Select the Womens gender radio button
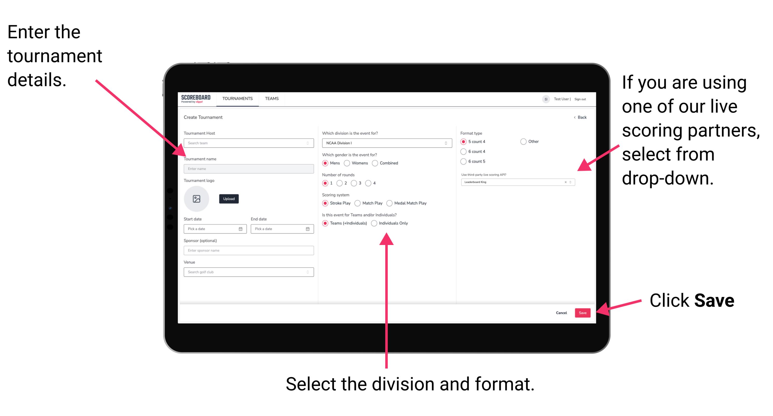Image resolution: width=773 pixels, height=416 pixels. click(348, 163)
